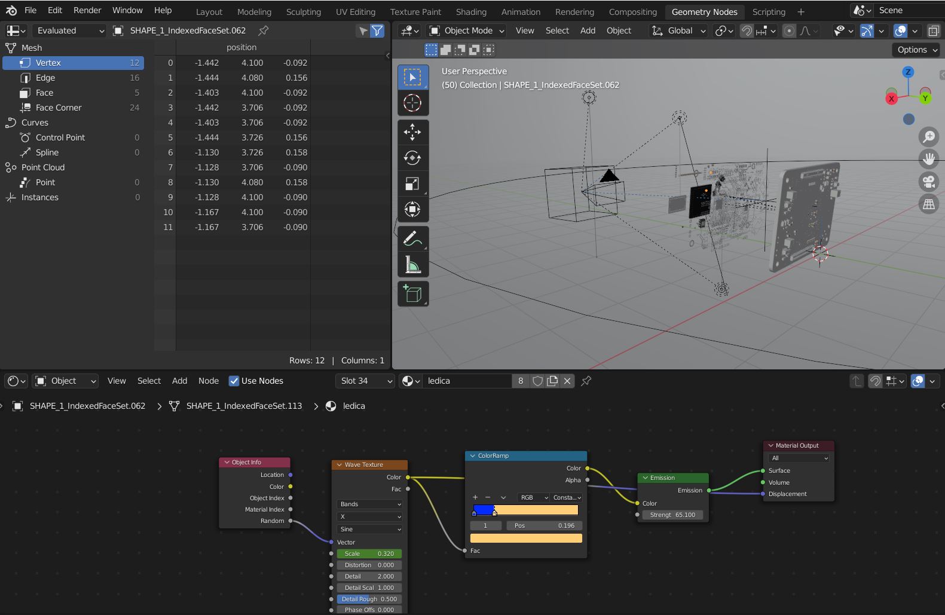Click the Emission Strength slider field
Screen dimensions: 945x615
tap(672, 515)
